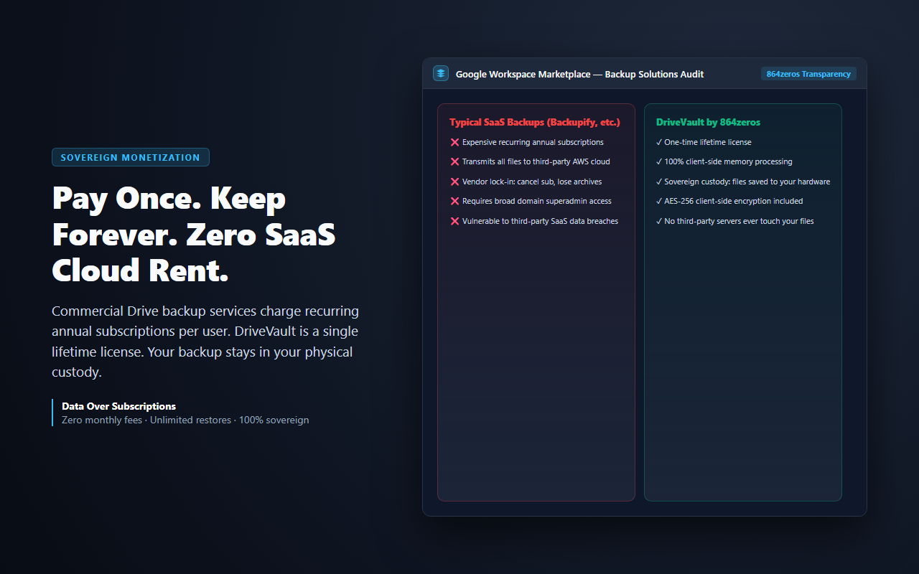Viewport: 919px width, 574px height.
Task: Click 'Vulnerable to third-party SaaS data breaches'
Action: 540,221
